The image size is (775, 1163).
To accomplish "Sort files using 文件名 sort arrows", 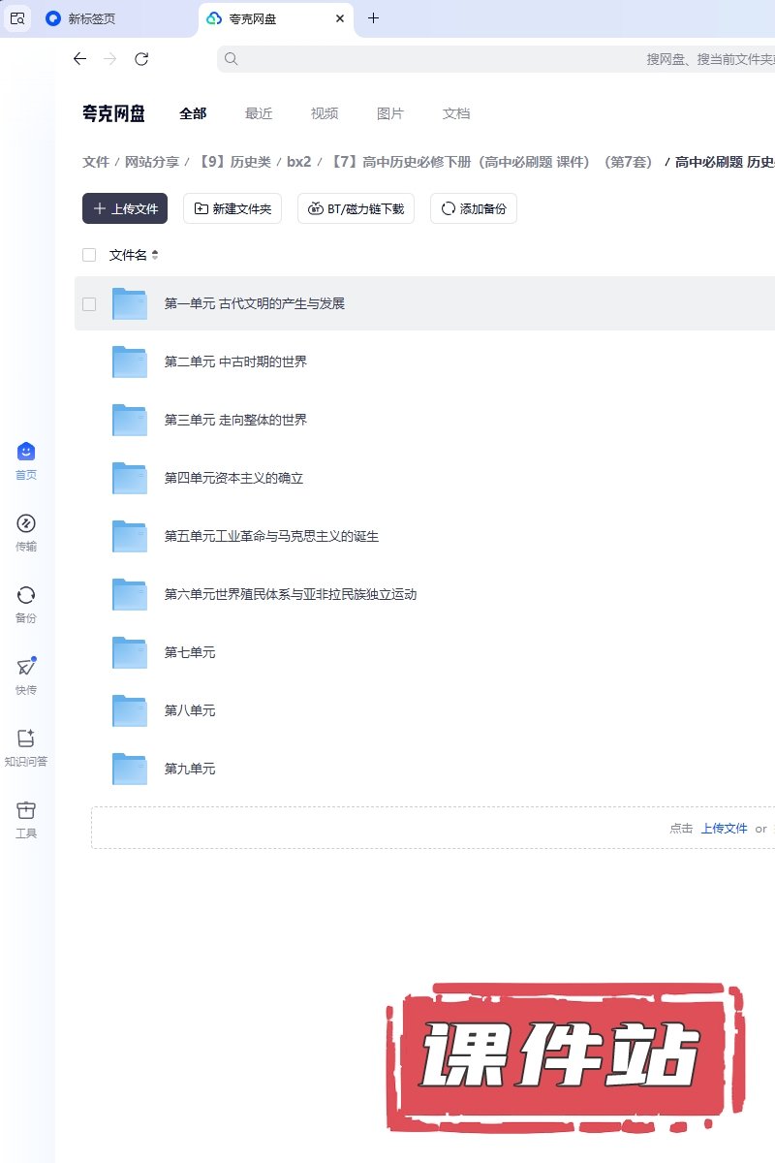I will tap(155, 256).
